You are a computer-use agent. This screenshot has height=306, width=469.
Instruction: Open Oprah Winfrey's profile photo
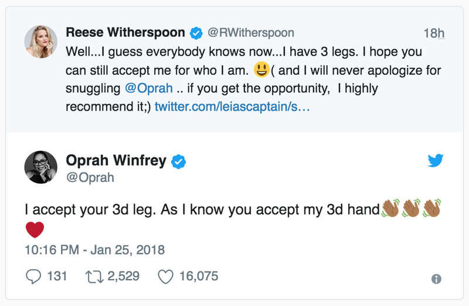(40, 167)
